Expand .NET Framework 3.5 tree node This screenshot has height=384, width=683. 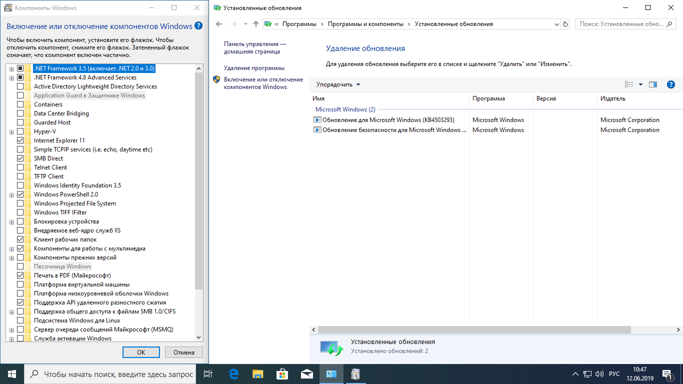pyautogui.click(x=11, y=68)
